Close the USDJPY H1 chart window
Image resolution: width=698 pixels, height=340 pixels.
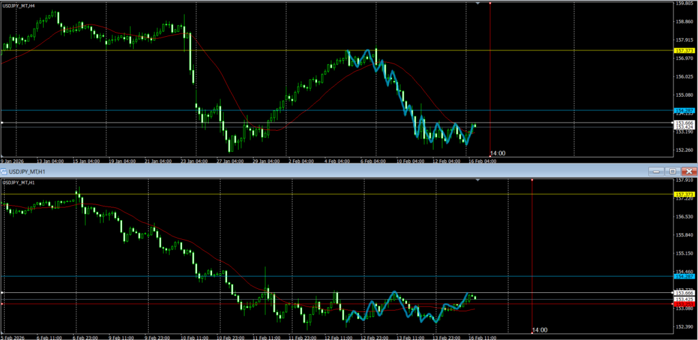click(688, 171)
